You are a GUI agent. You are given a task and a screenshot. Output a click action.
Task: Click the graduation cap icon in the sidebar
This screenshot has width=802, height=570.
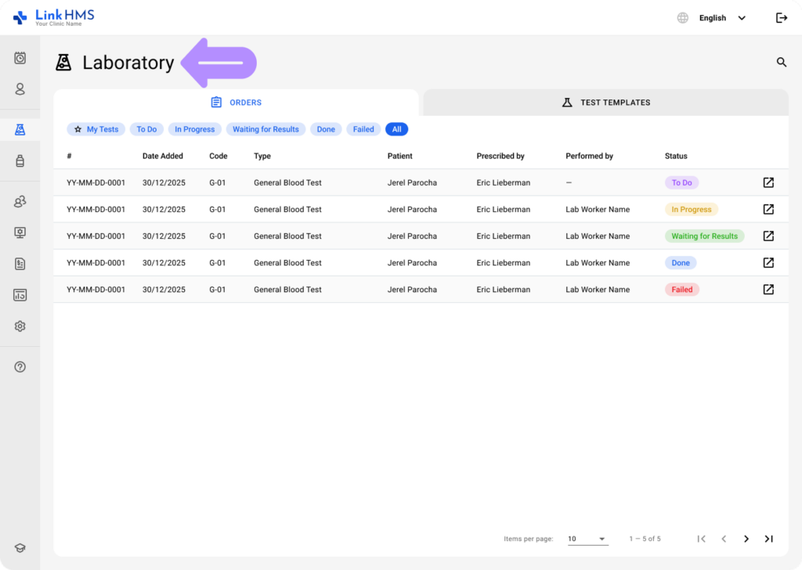(x=20, y=549)
